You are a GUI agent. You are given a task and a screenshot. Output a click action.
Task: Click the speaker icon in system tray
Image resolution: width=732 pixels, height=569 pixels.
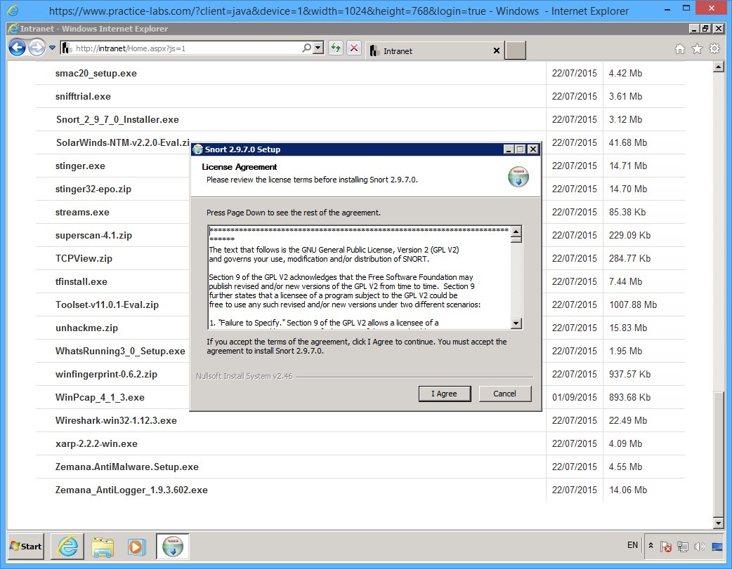(700, 546)
